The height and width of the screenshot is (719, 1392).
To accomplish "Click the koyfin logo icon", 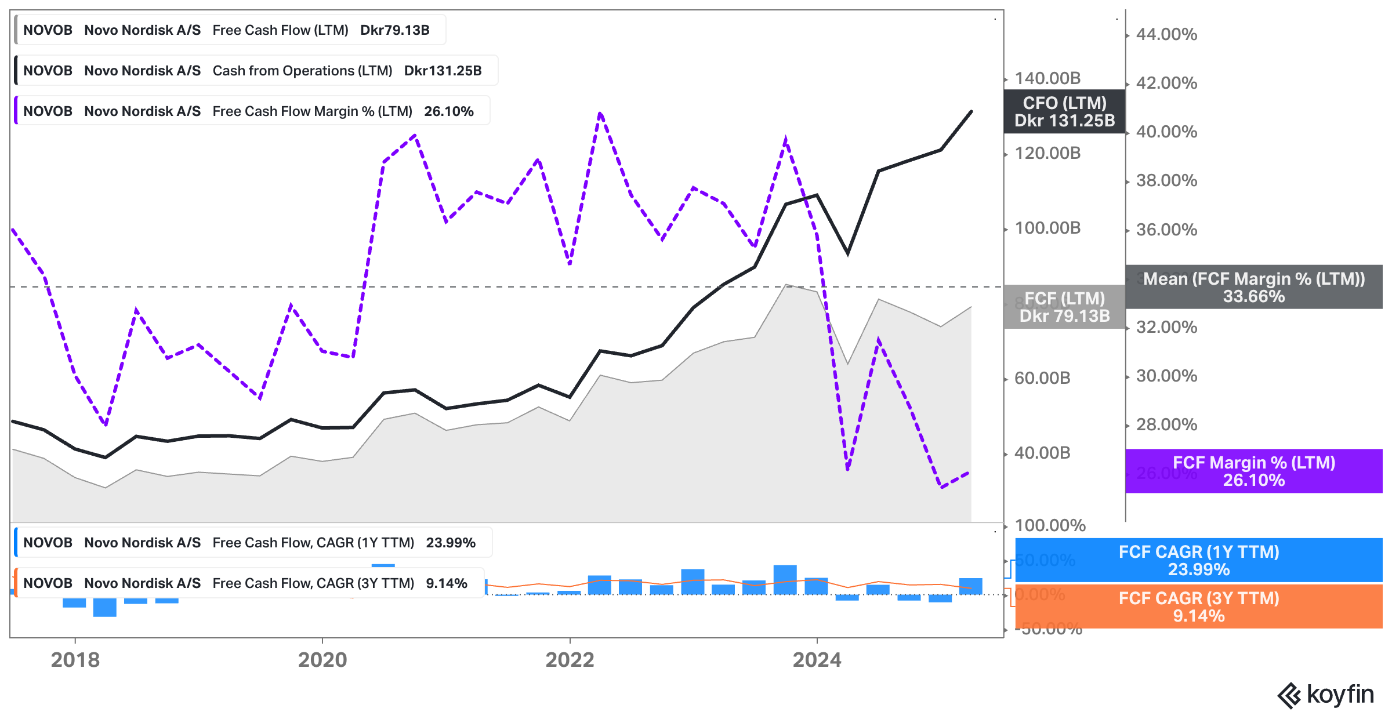I will click(x=1289, y=695).
